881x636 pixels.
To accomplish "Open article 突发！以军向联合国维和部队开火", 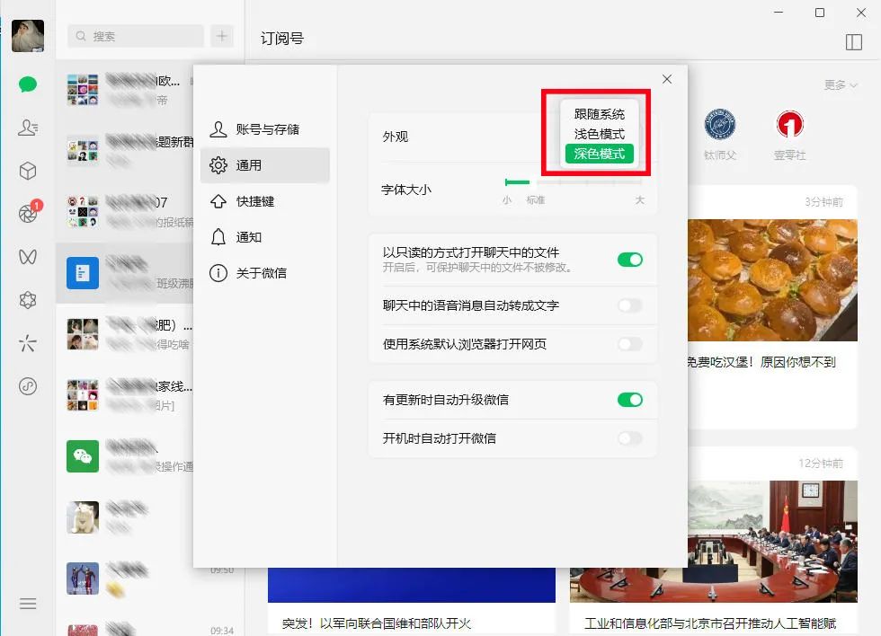I will [377, 623].
